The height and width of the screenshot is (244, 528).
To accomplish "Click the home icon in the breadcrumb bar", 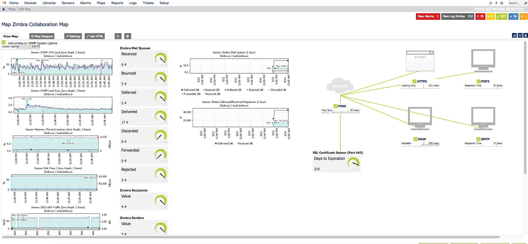I will pyautogui.click(x=4, y=9).
